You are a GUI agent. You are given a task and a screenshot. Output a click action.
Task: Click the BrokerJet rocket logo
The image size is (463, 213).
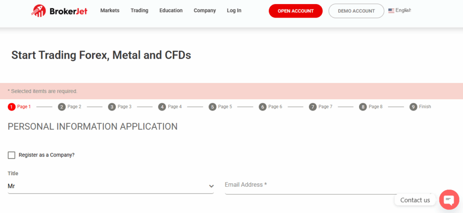(38, 11)
